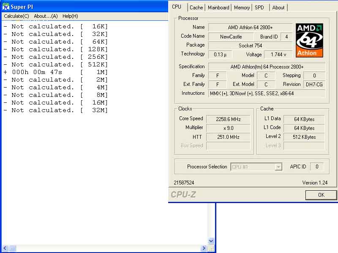Click the scroll down arrow in Super PI
The height and width of the screenshot is (253, 338).
[211, 240]
